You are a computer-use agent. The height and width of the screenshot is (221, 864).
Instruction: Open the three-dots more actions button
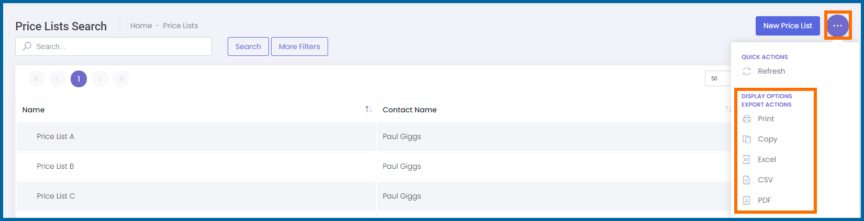point(837,26)
